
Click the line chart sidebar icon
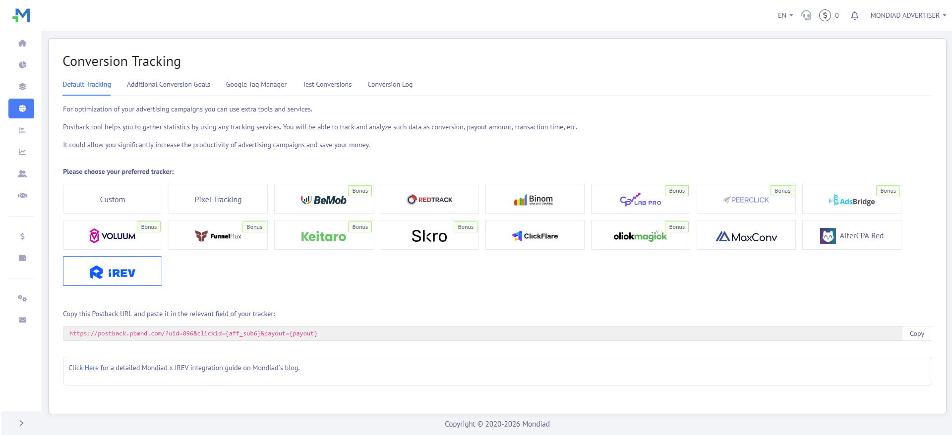click(22, 152)
